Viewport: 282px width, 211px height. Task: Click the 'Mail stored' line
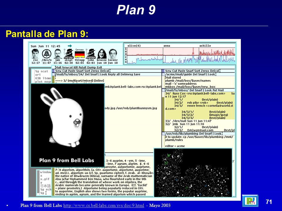[173, 78]
